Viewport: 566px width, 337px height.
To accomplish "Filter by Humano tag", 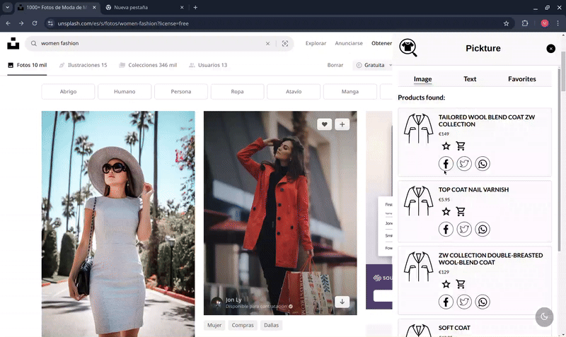I will 125,92.
